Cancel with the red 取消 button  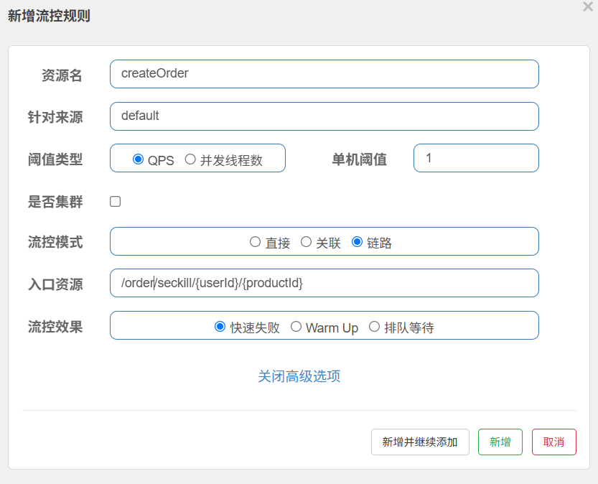553,442
